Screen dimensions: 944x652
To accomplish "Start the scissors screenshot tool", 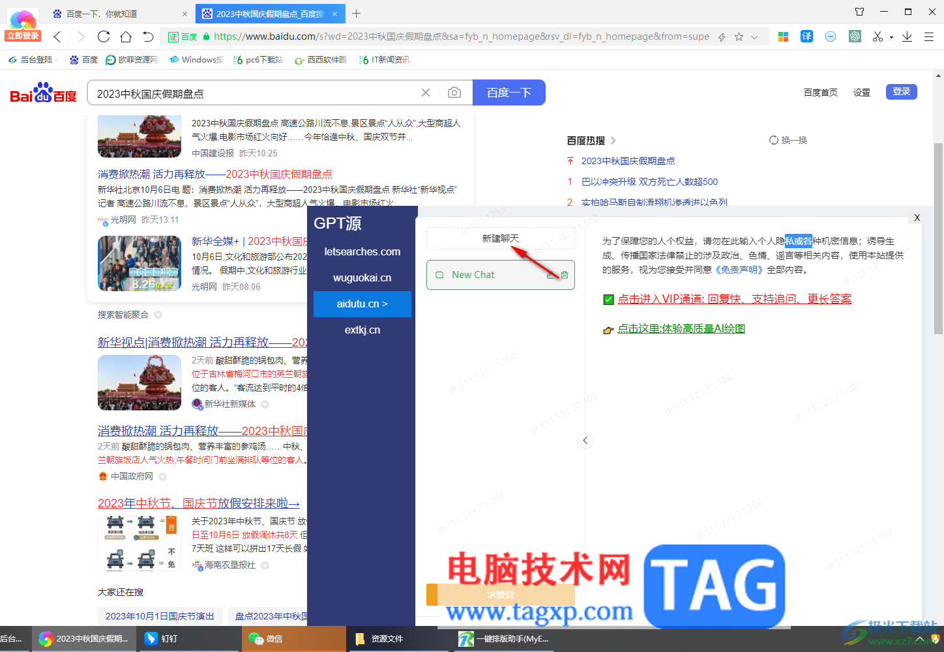I will [x=878, y=36].
